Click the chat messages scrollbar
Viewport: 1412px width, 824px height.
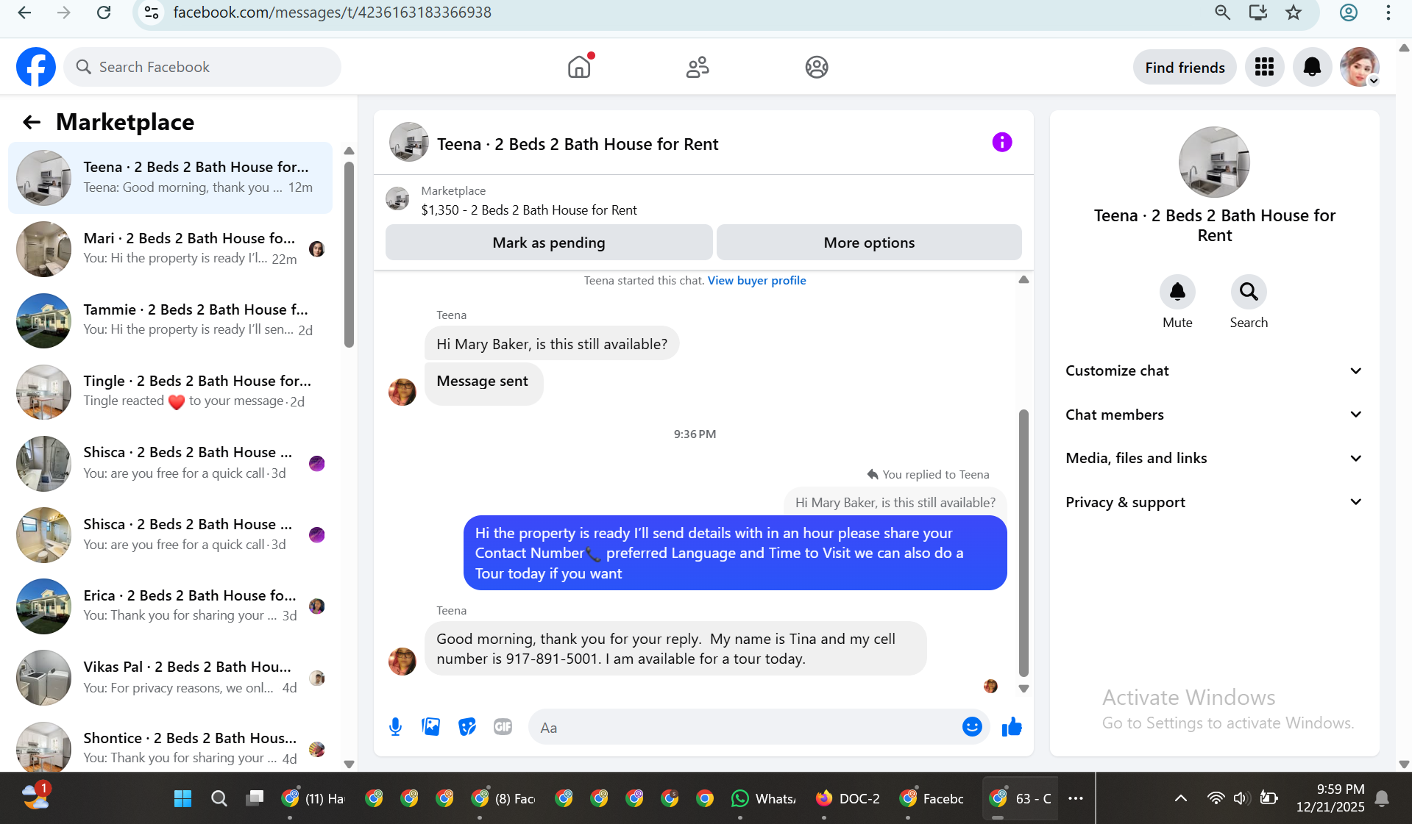1023,542
